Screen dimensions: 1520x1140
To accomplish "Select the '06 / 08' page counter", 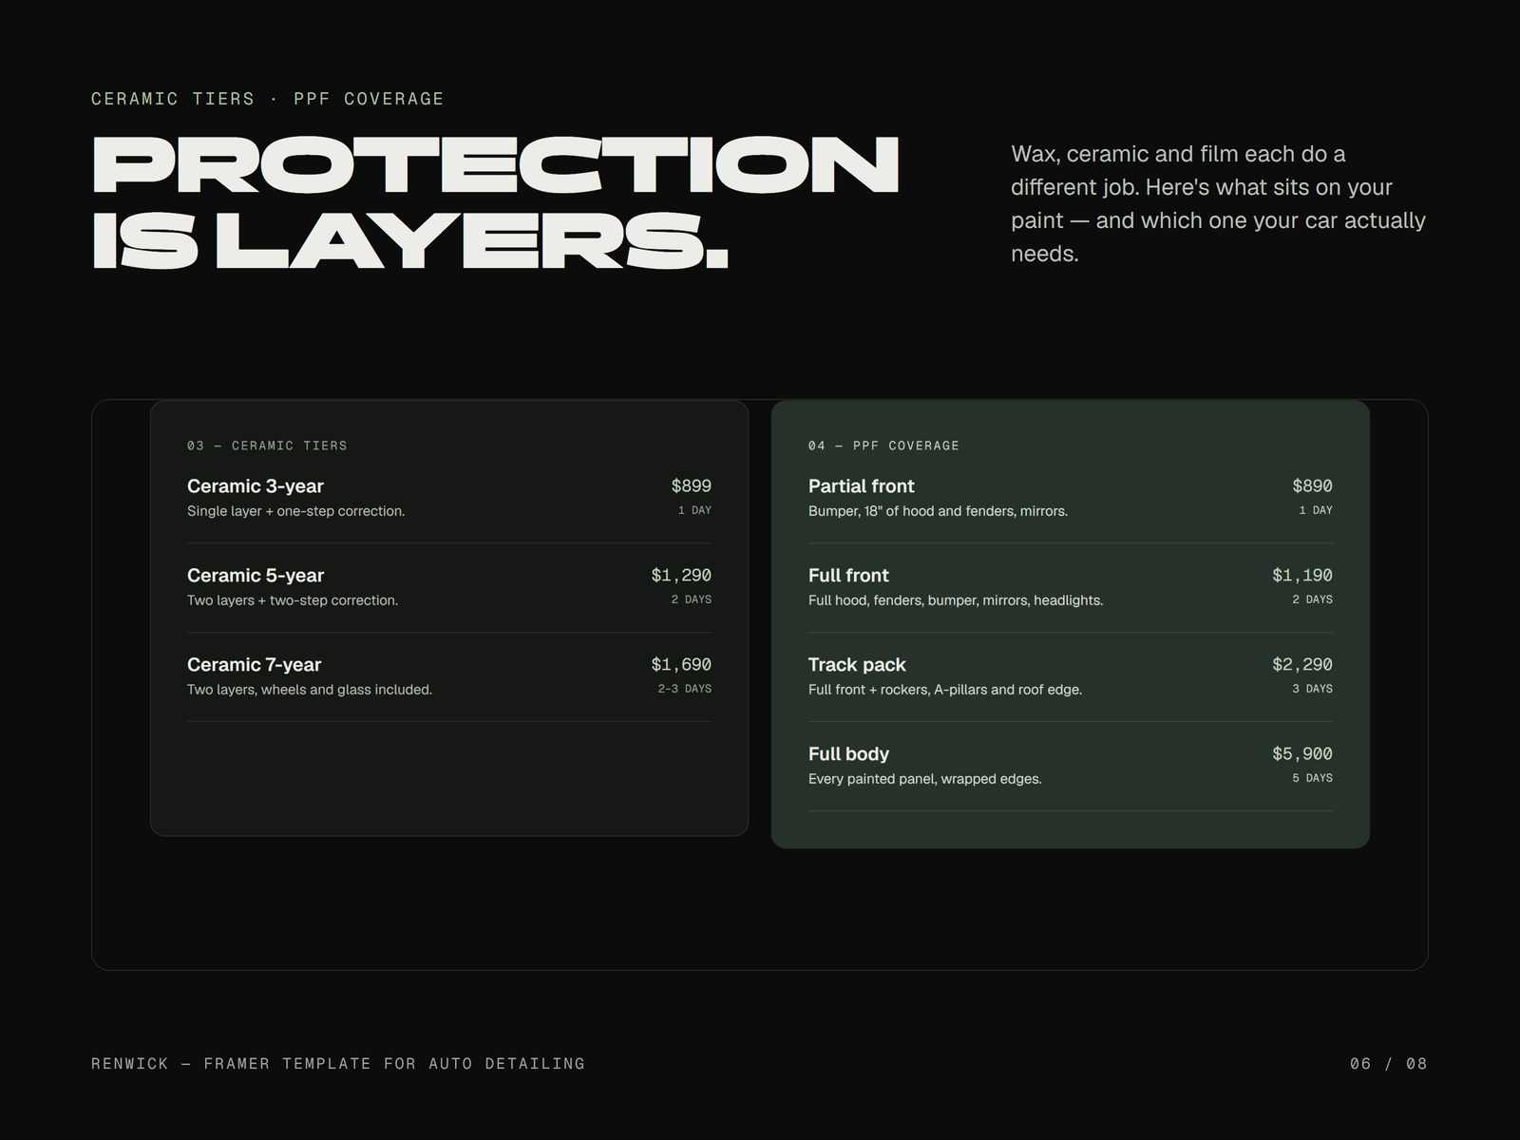I will 1389,1064.
